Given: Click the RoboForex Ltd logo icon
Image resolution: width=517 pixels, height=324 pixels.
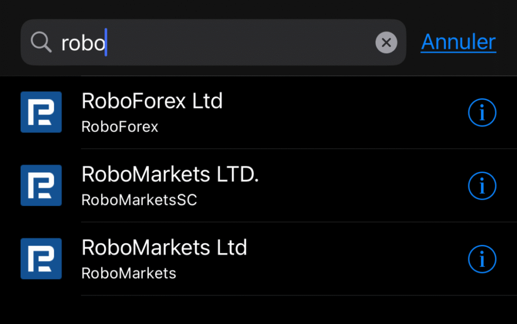Looking at the screenshot, I should 41,112.
